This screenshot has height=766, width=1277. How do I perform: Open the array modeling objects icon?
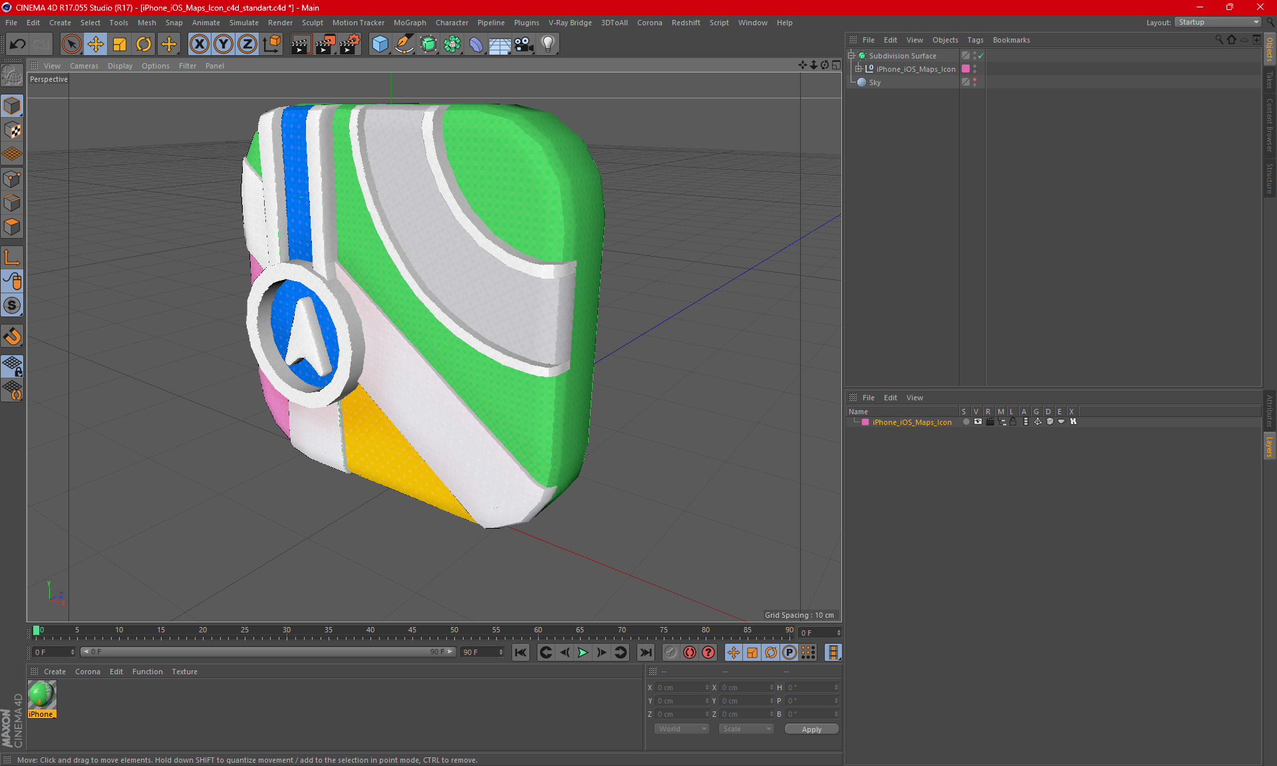(452, 45)
